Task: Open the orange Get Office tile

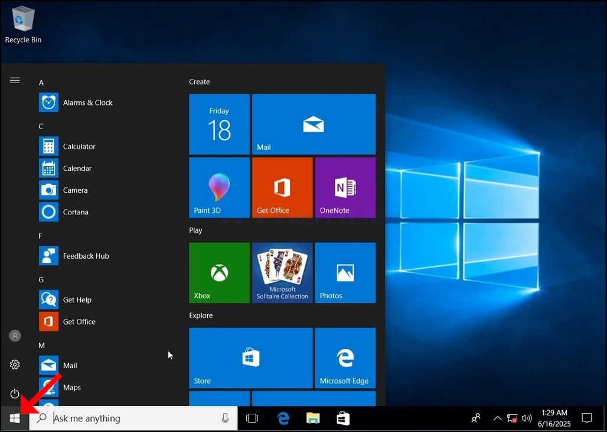Action: (x=282, y=187)
